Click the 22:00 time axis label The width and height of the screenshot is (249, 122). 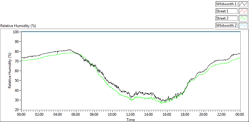point(222,115)
